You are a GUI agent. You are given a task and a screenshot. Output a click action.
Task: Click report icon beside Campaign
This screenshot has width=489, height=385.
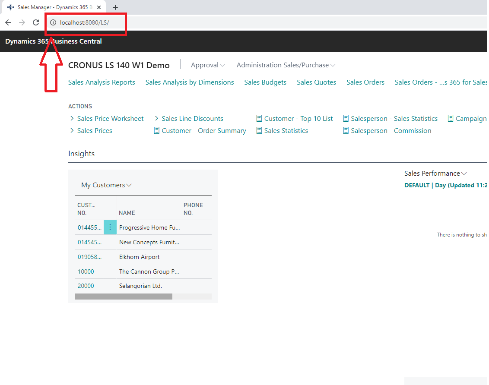click(451, 118)
